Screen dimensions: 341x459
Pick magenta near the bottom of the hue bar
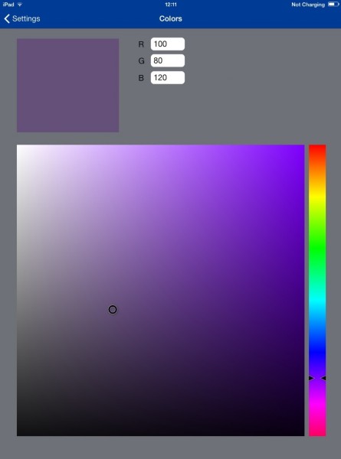coord(317,403)
